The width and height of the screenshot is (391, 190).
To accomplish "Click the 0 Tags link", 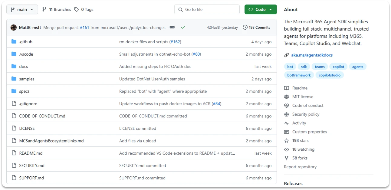I will pos(86,9).
